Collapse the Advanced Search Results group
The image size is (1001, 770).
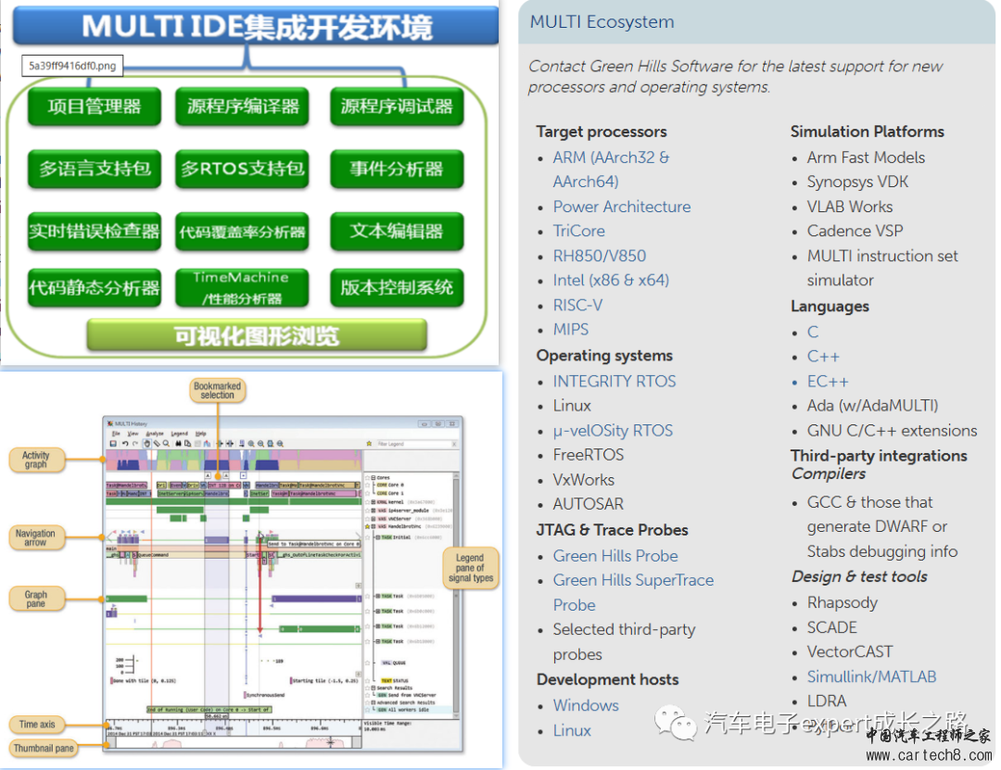pyautogui.click(x=374, y=702)
